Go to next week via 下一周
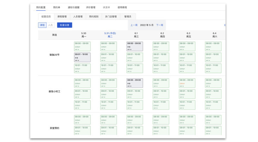The image size is (258, 142). 160,25
